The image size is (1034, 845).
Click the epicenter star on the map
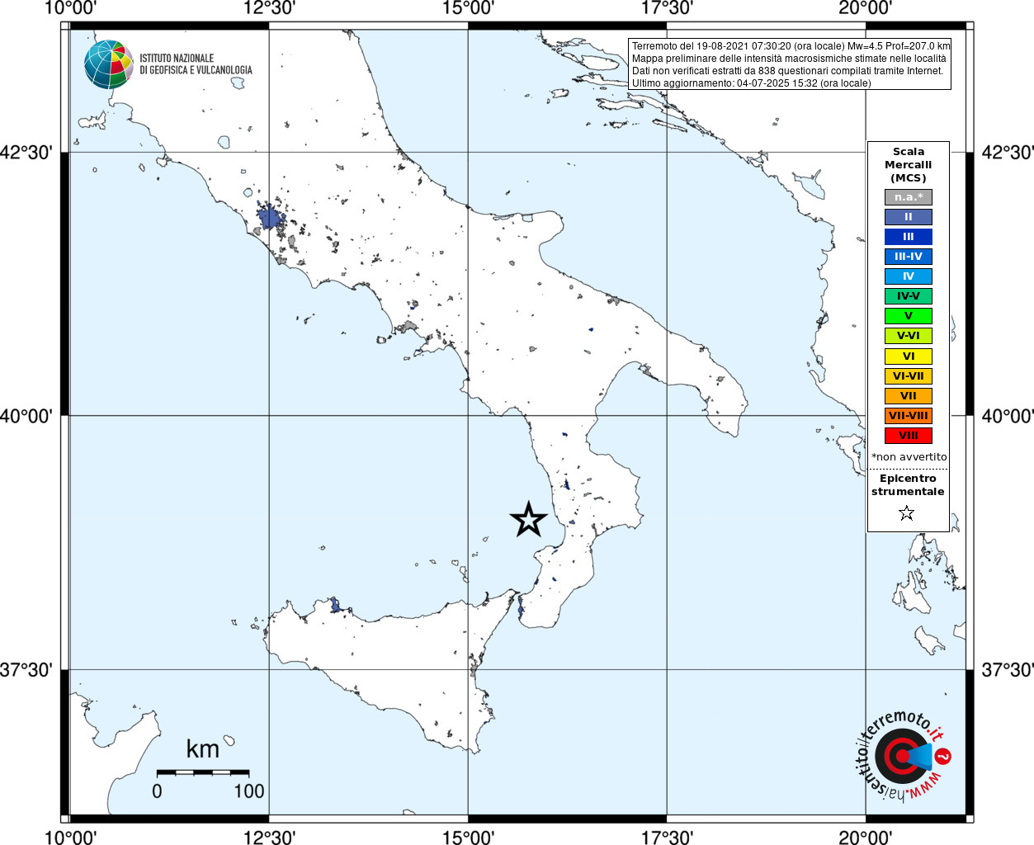coord(529,519)
